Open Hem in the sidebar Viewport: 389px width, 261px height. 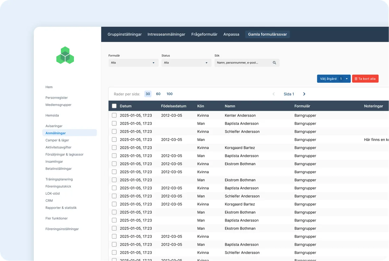49,87
